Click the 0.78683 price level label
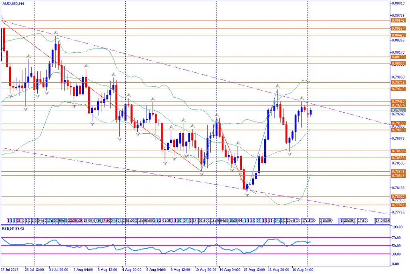This screenshot has height=274, width=410. [398, 151]
